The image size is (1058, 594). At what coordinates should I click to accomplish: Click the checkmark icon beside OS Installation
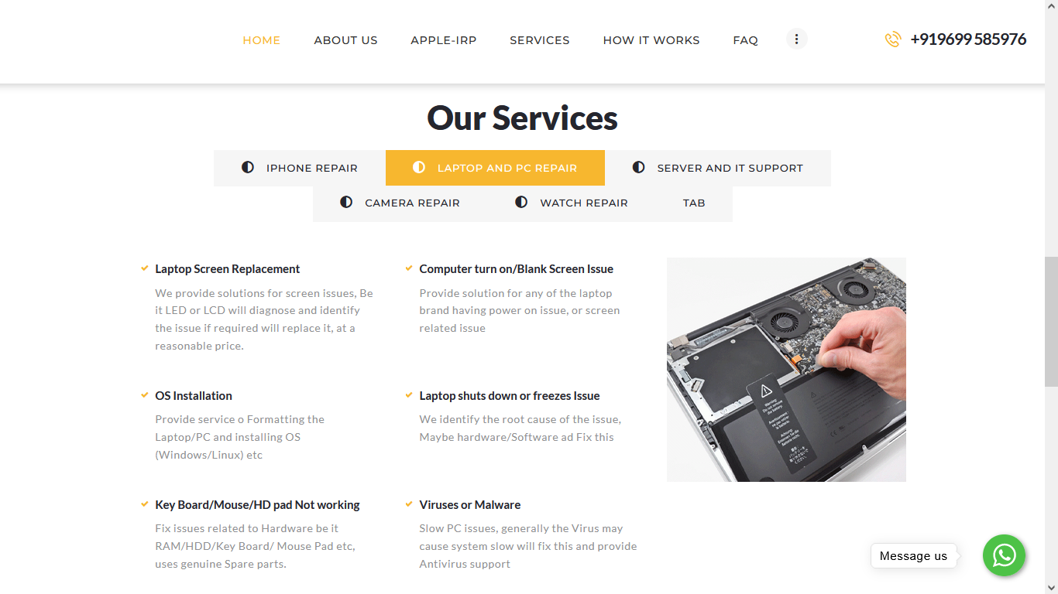pos(144,395)
